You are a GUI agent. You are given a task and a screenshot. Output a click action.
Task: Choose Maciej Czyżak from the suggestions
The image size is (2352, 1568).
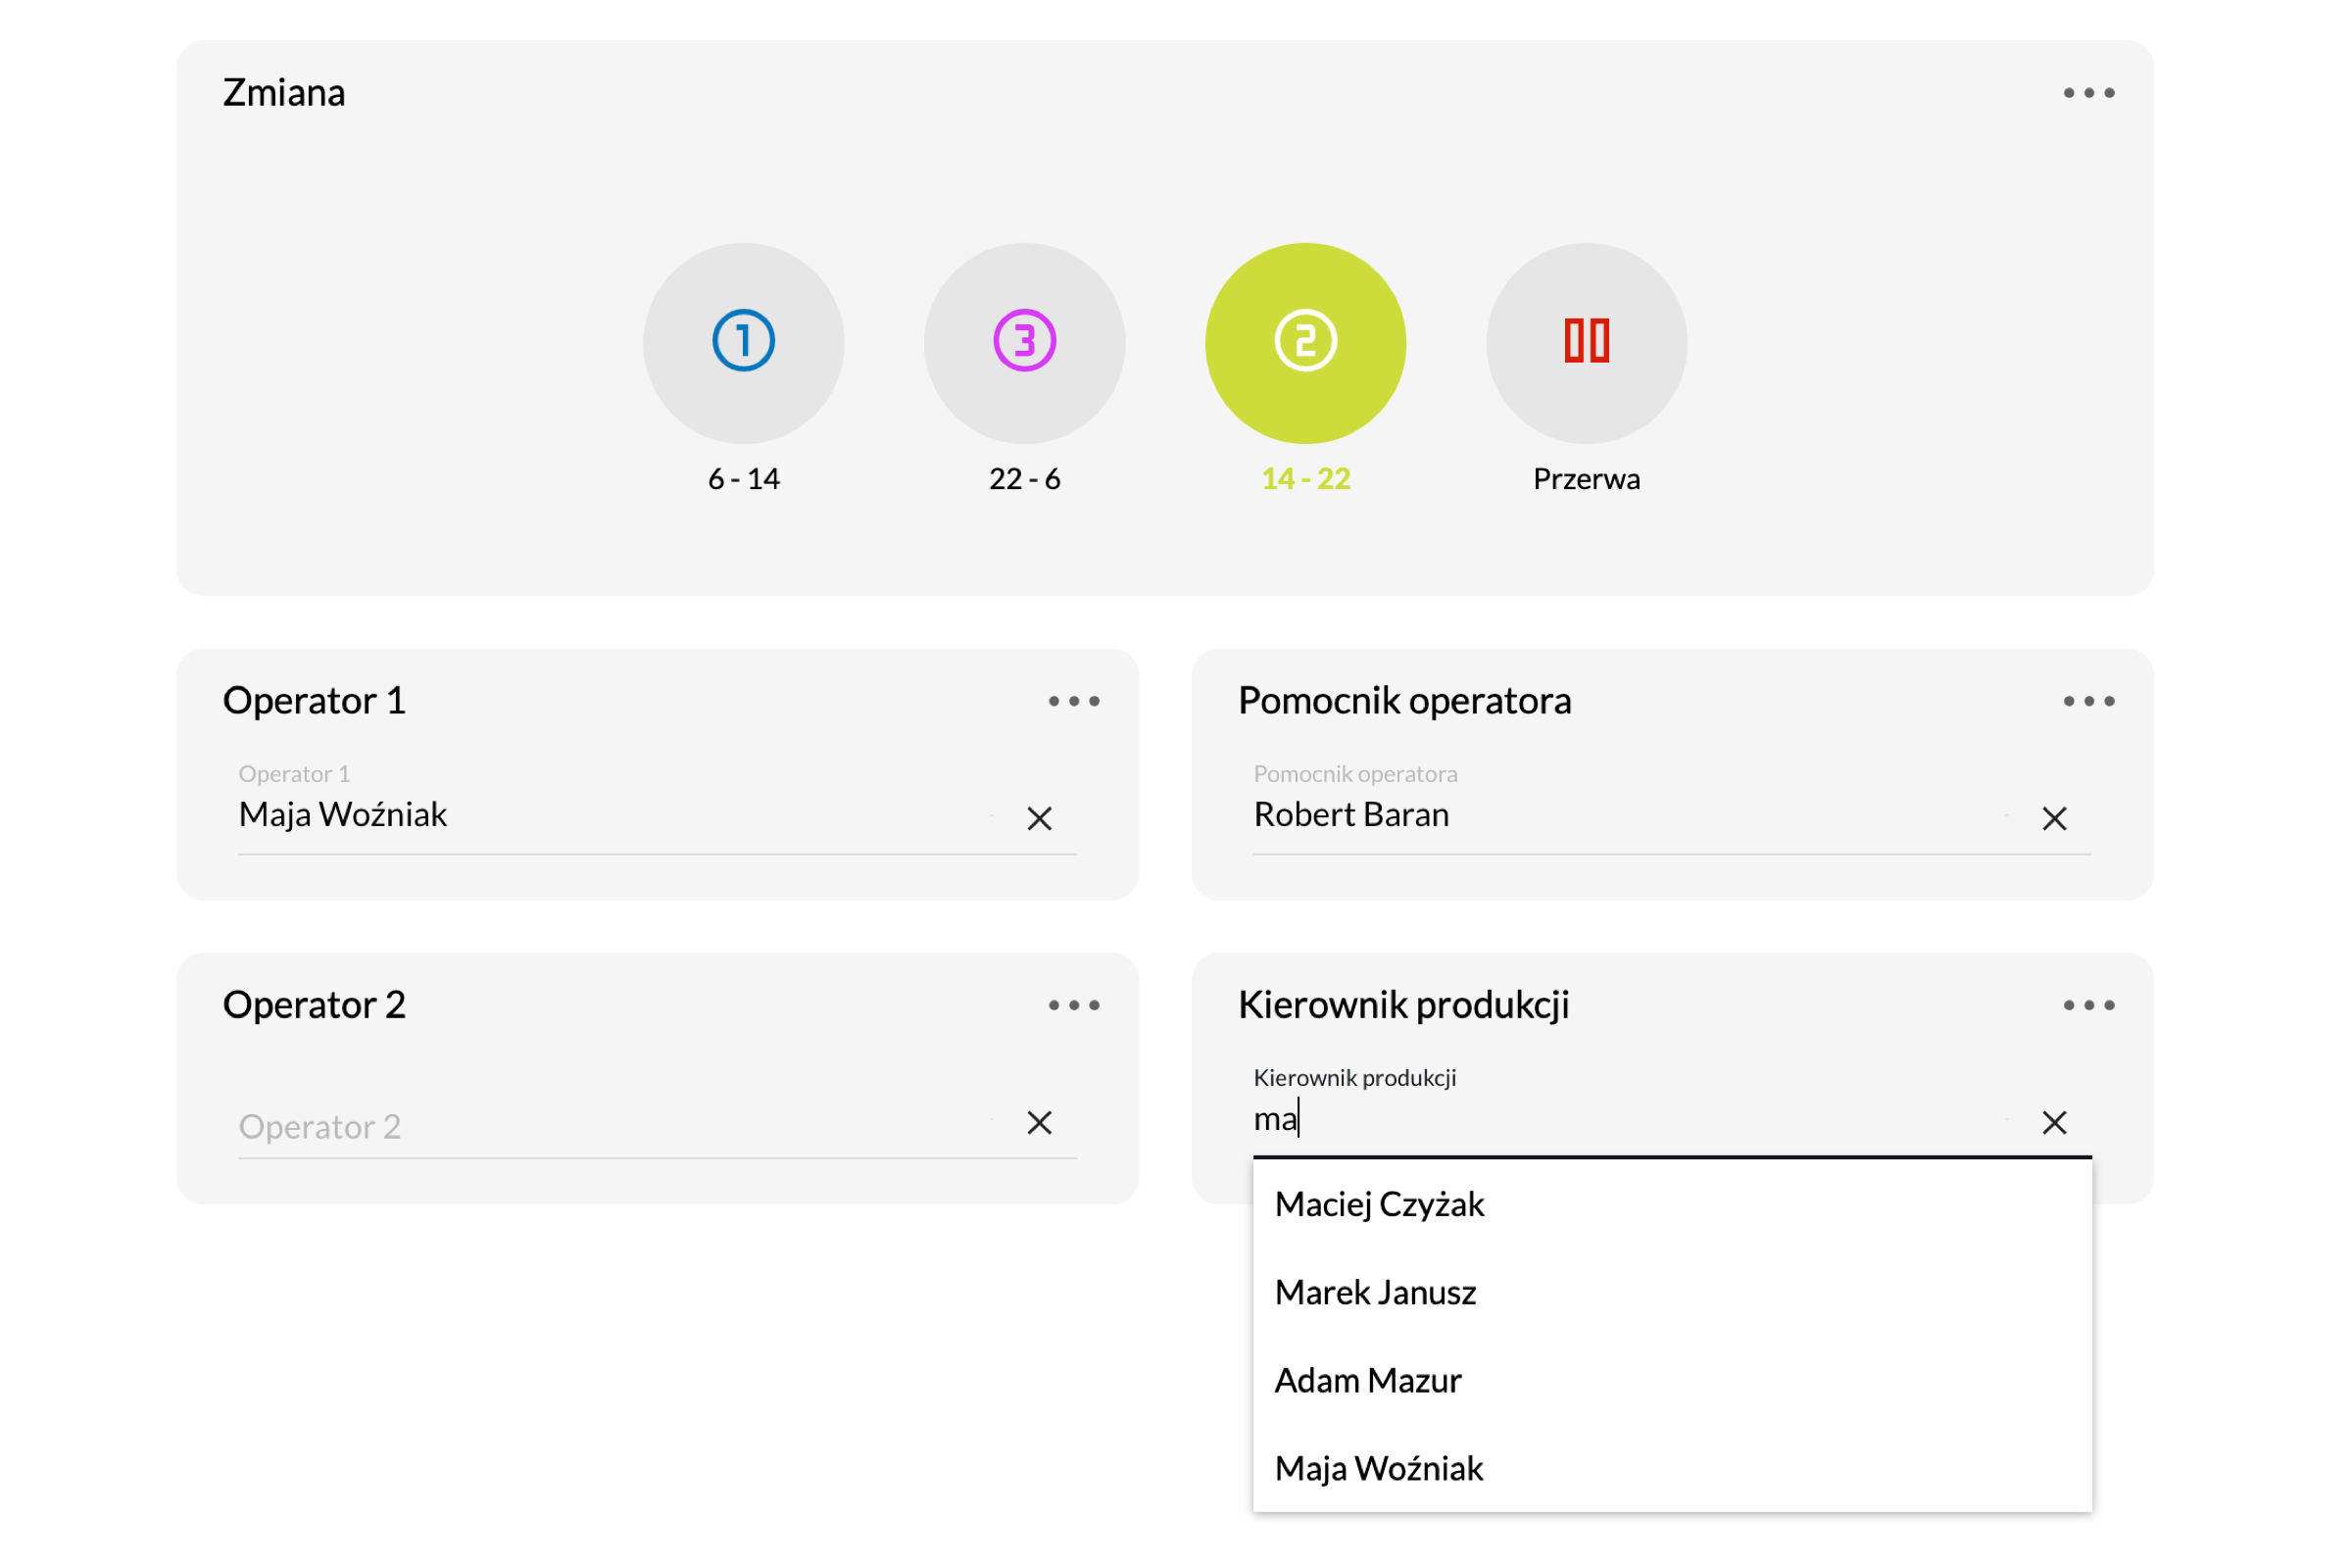click(1379, 1204)
